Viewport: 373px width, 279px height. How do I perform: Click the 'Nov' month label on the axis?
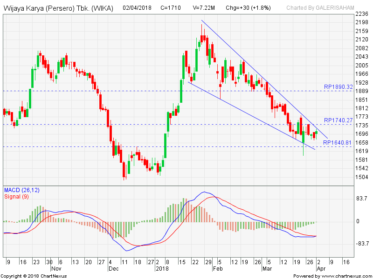(56, 268)
